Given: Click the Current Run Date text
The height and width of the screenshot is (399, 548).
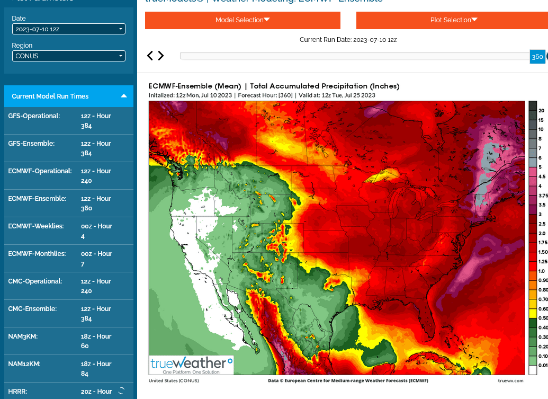Looking at the screenshot, I should tap(348, 40).
